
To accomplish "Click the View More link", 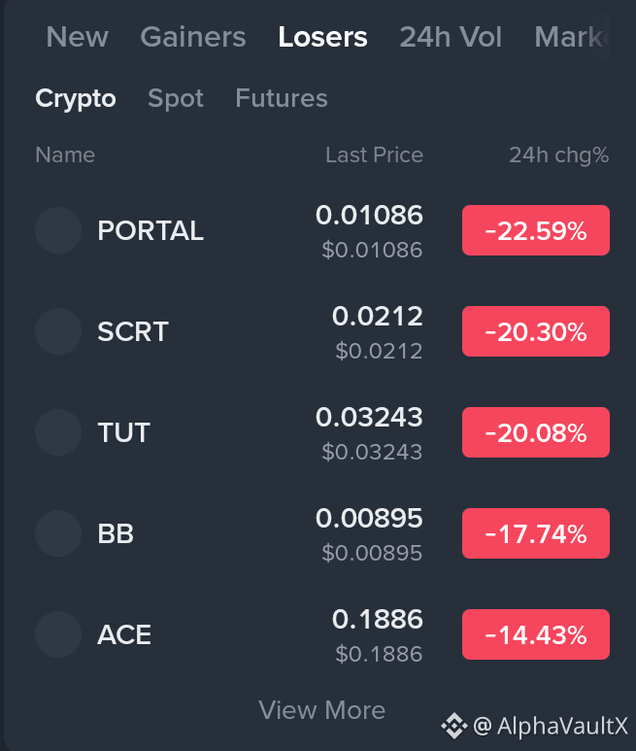I will click(321, 710).
